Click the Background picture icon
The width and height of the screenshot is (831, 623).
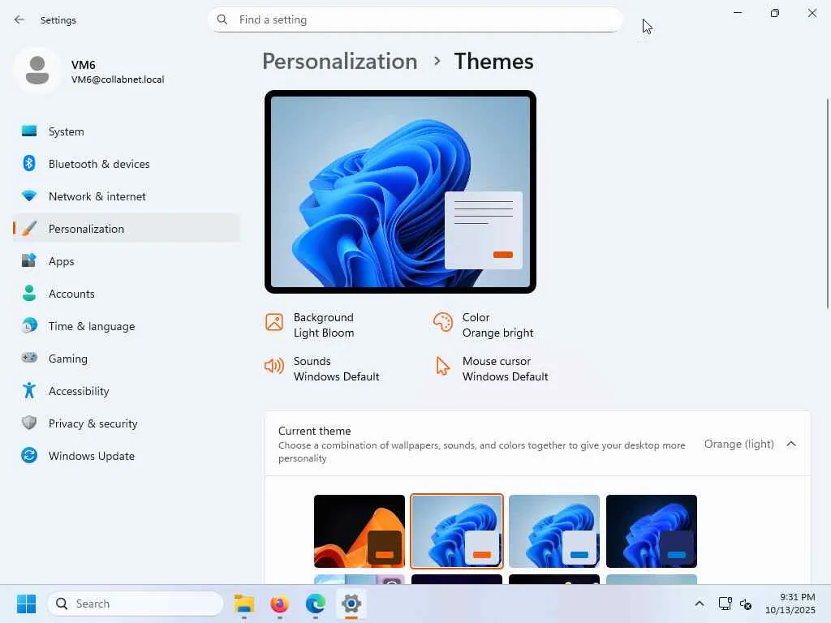274,322
